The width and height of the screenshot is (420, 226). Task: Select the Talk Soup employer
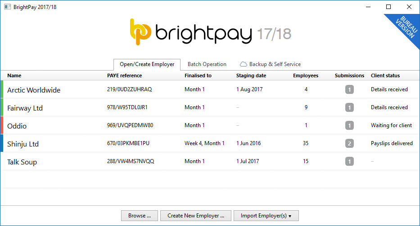(x=22, y=162)
